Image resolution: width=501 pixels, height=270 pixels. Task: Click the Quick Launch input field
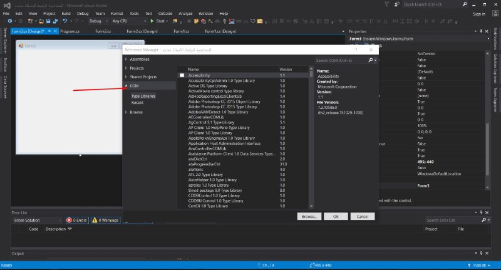coord(431,4)
